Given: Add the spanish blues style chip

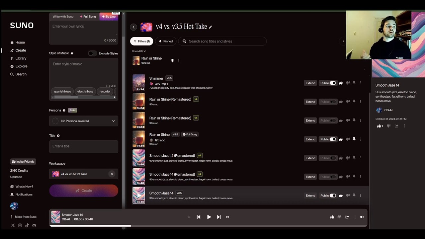Looking at the screenshot, I should click(62, 92).
